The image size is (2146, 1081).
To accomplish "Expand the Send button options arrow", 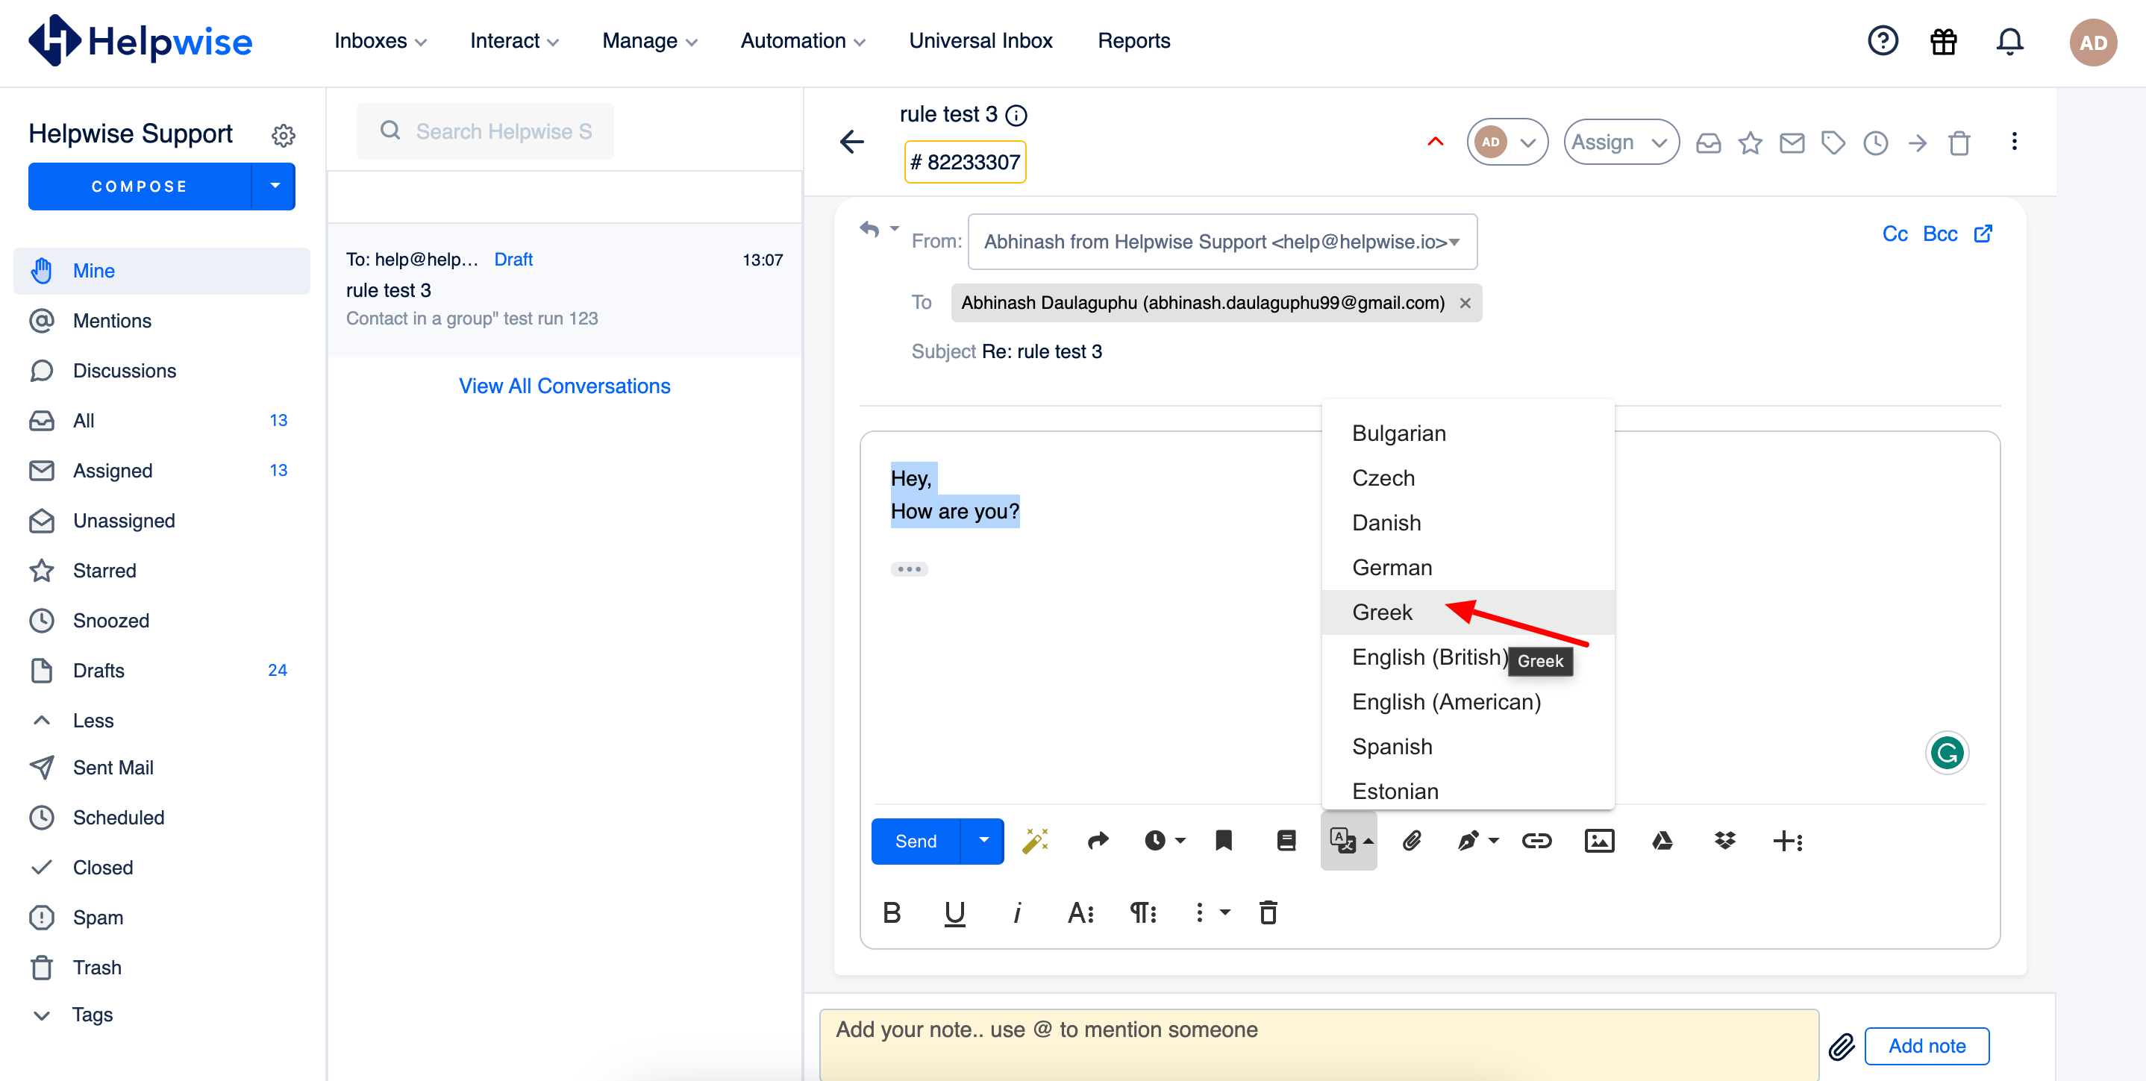I will pos(983,840).
